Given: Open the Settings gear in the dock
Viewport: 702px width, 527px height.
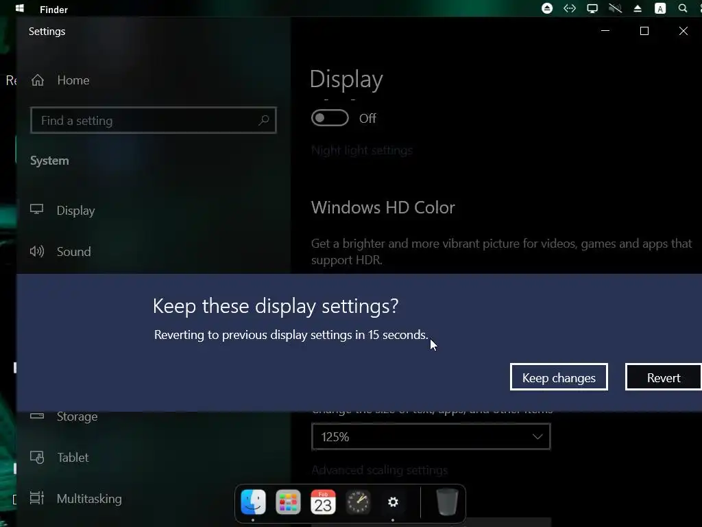Looking at the screenshot, I should (393, 502).
